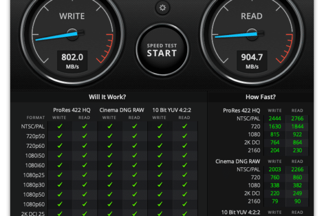Click 1080p25 ProRes 422 HQ write checkmark
This screenshot has width=324, height=216.
(60, 174)
